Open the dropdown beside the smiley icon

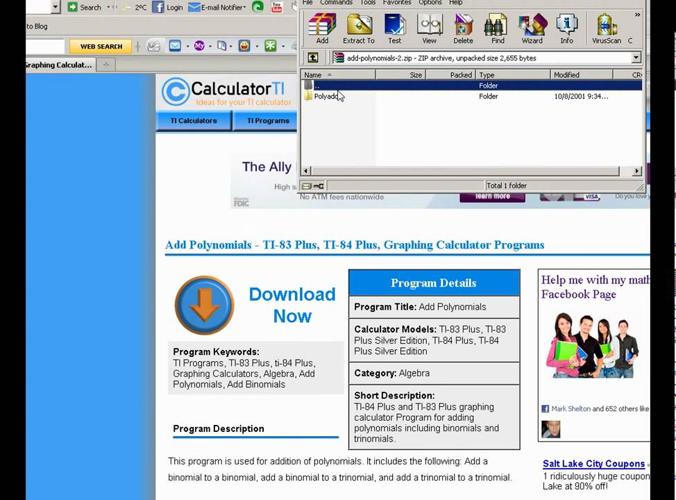257,46
